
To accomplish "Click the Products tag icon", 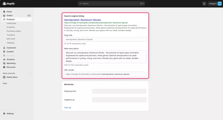I will [4, 19].
